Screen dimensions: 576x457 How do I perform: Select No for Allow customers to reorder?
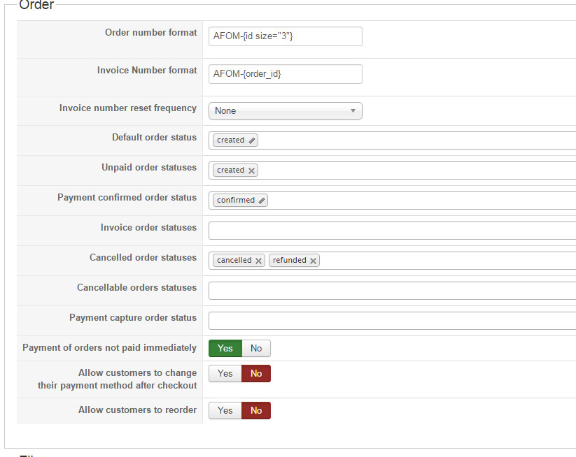(256, 410)
